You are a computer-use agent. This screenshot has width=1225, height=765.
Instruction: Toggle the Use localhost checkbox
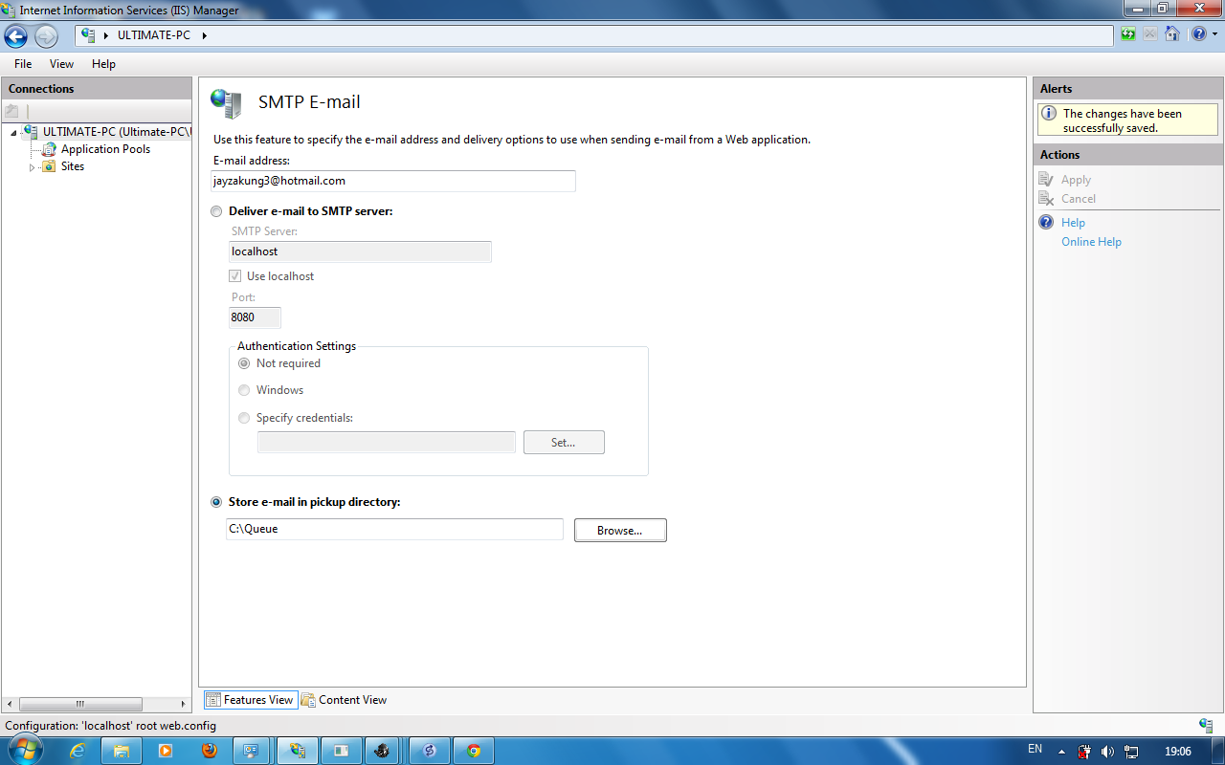pyautogui.click(x=234, y=276)
